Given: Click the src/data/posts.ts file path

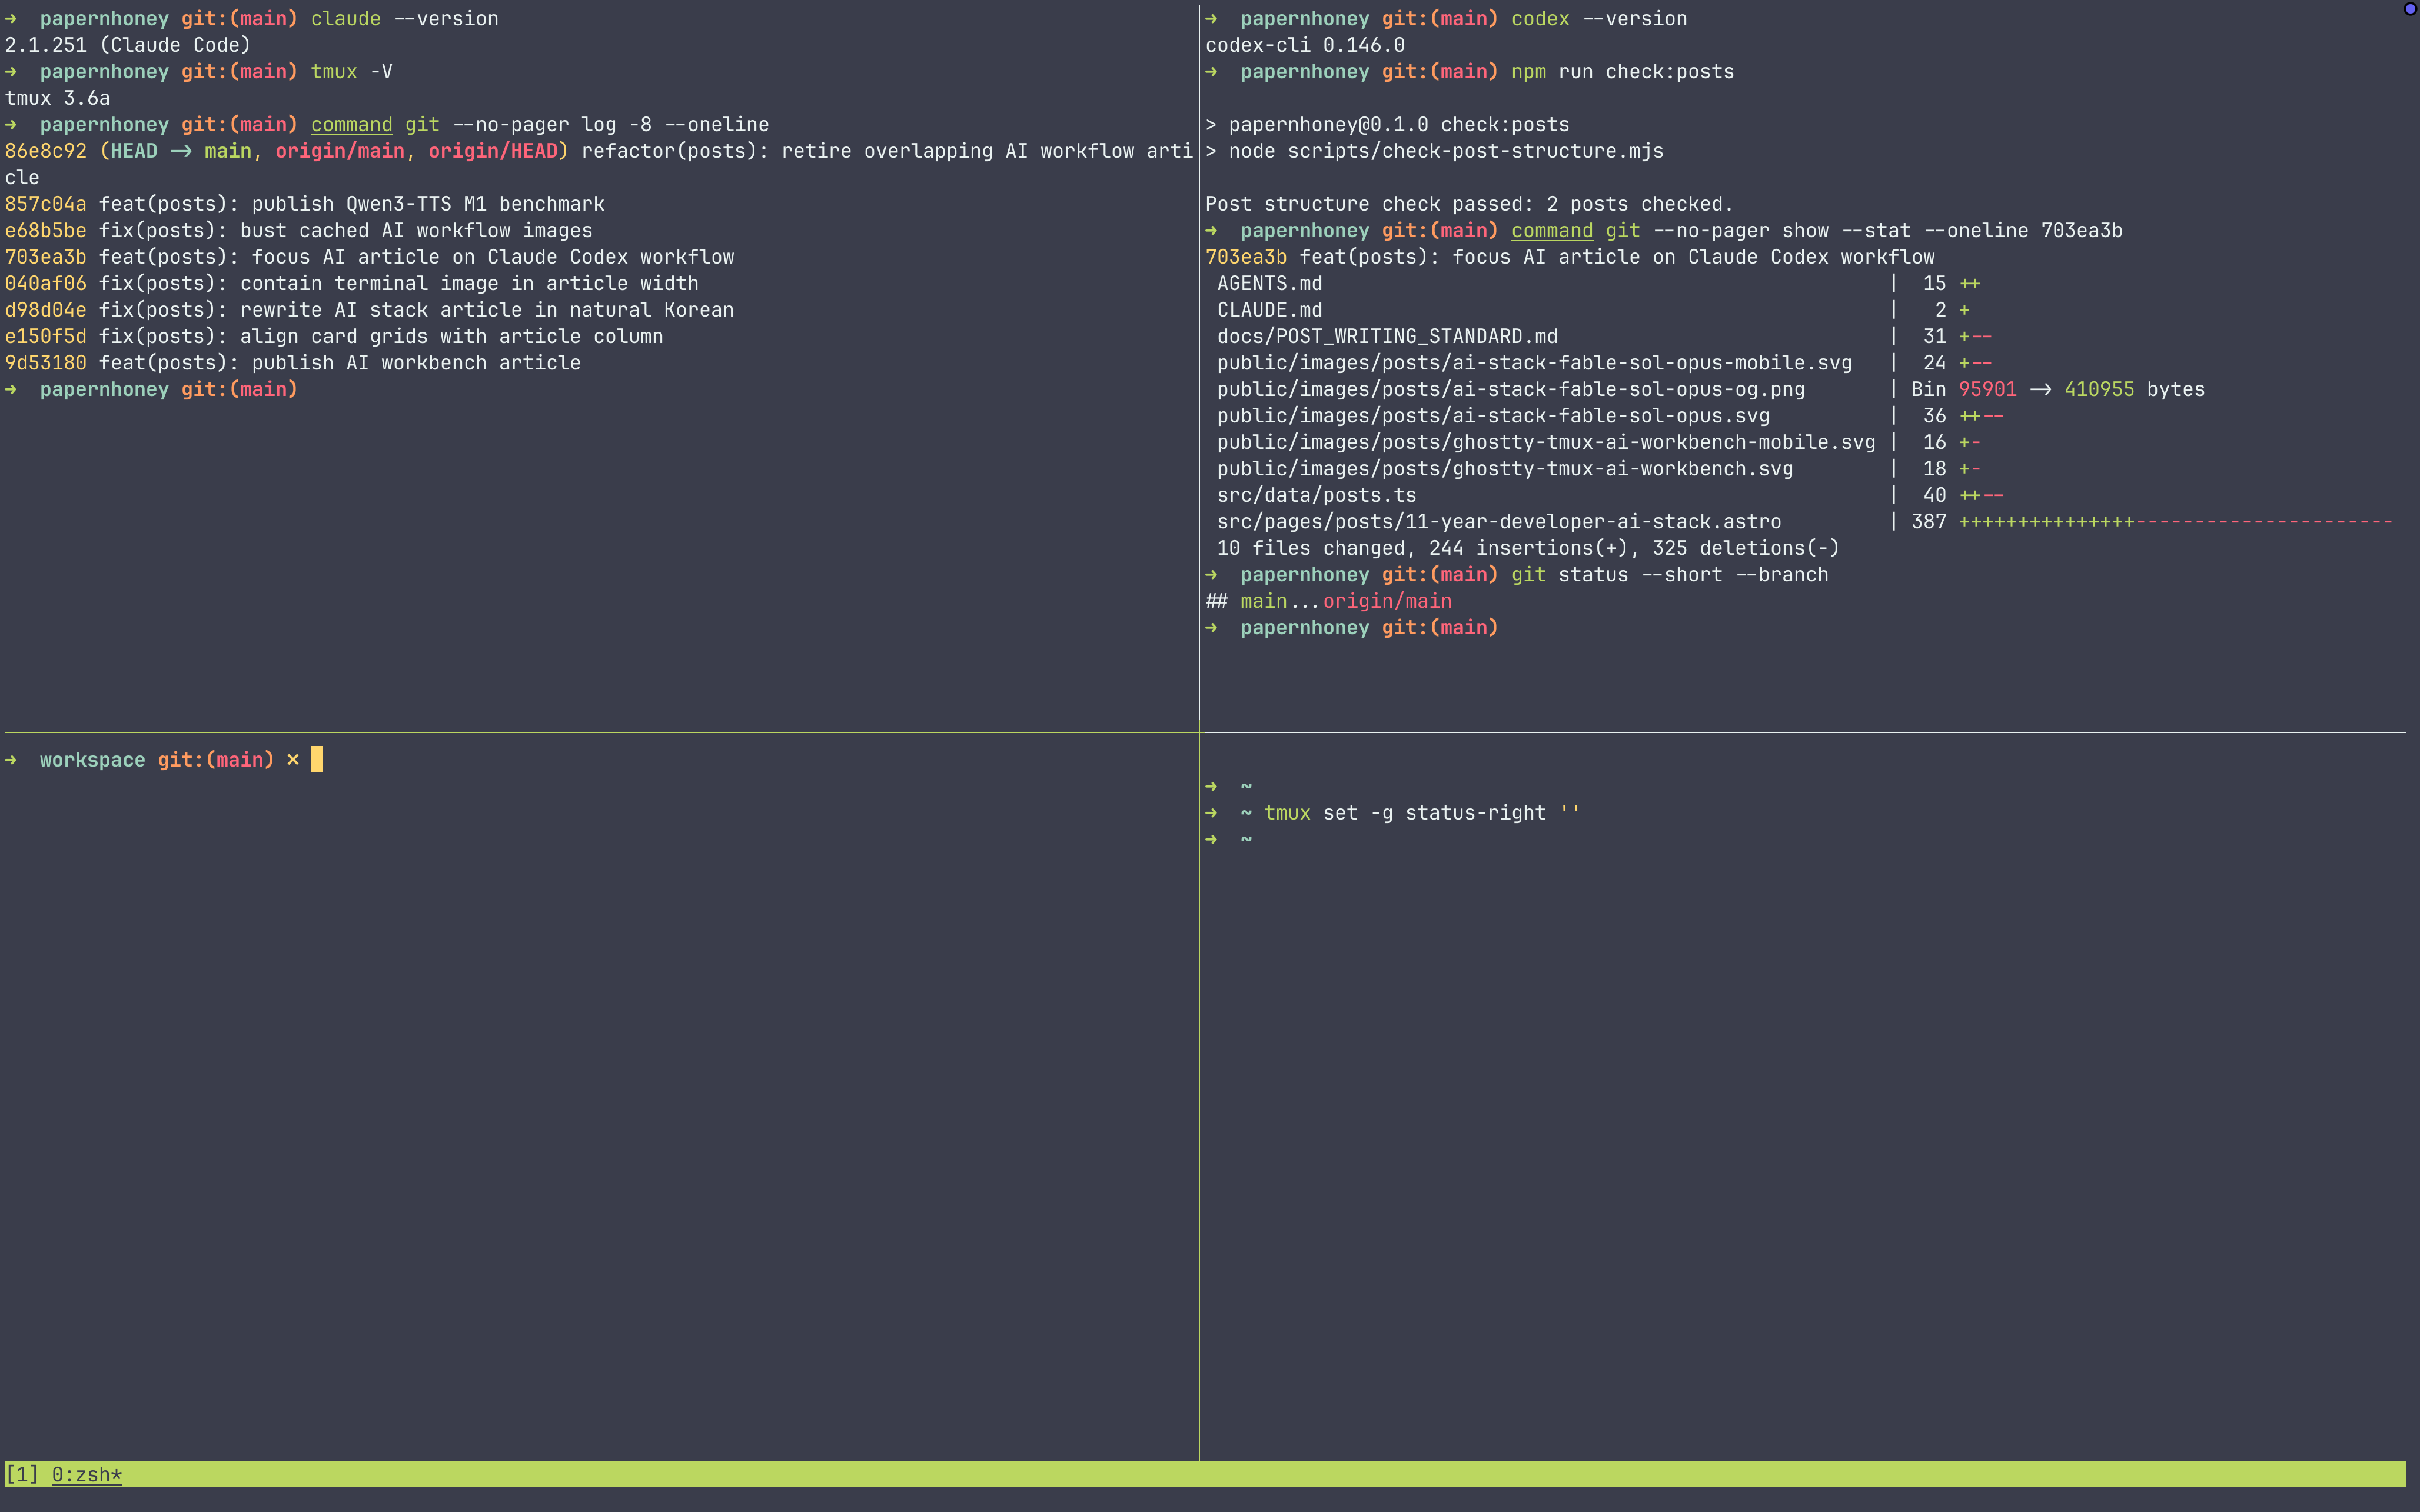Looking at the screenshot, I should tap(1316, 495).
